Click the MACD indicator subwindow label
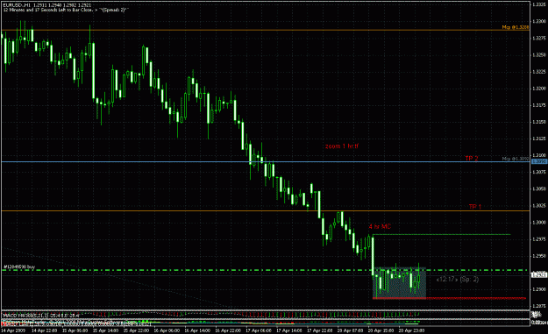This screenshot has height=334, width=548. (x=41, y=315)
